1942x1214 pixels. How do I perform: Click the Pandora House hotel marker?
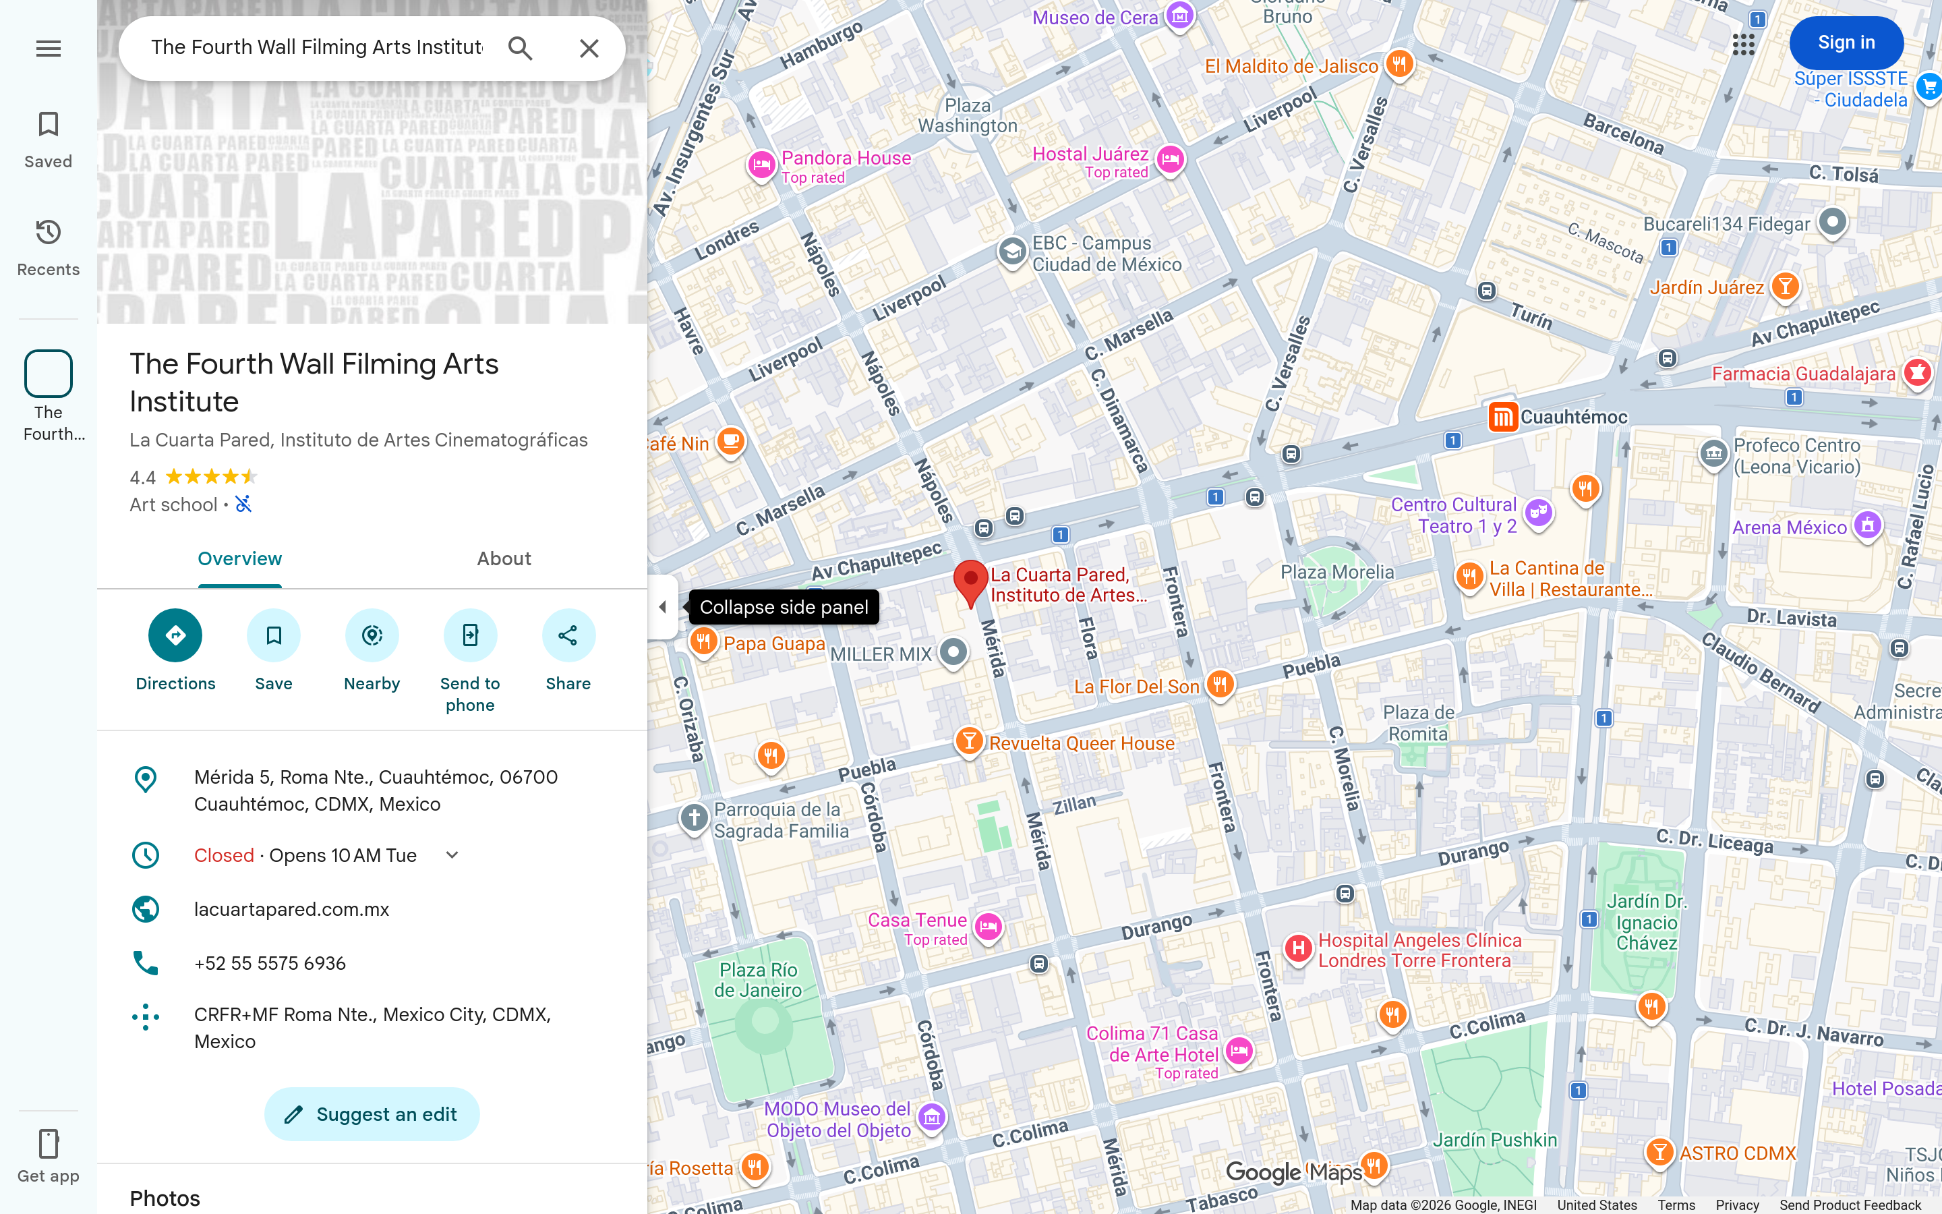[761, 166]
